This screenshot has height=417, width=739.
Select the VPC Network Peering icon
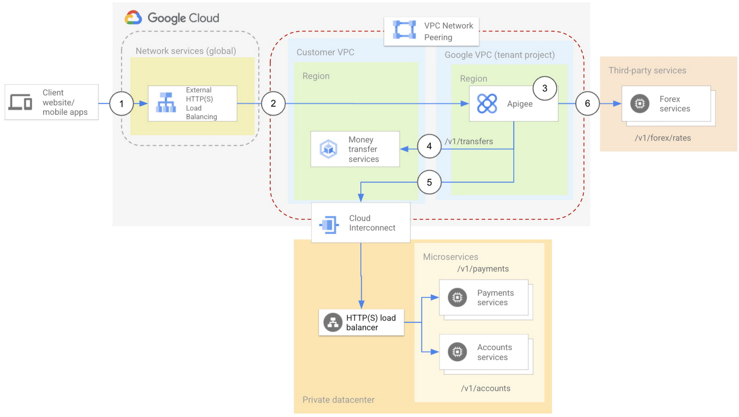click(404, 30)
